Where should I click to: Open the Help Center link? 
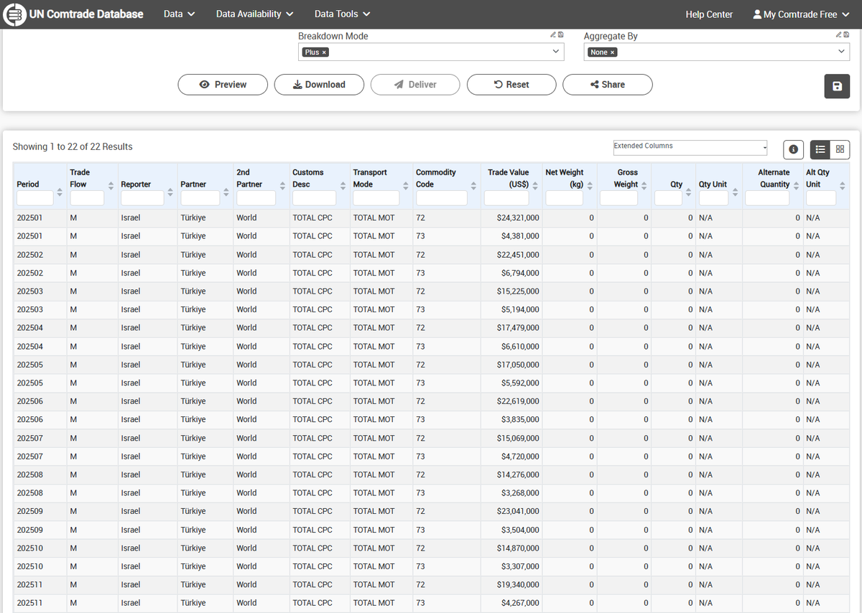tap(709, 14)
